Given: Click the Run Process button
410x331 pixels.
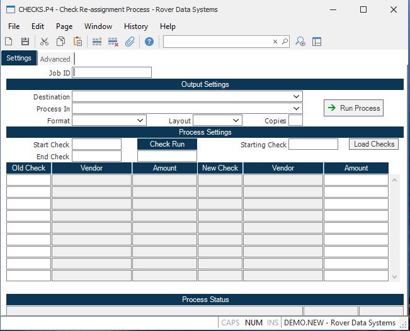Looking at the screenshot, I should 353,108.
